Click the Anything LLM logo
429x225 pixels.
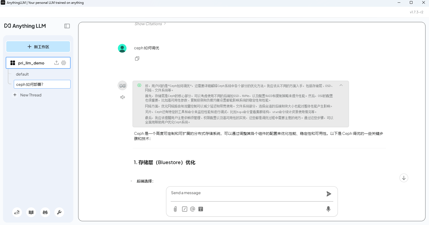click(25, 26)
